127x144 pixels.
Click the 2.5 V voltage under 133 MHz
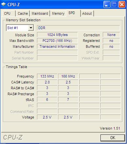[47, 117]
